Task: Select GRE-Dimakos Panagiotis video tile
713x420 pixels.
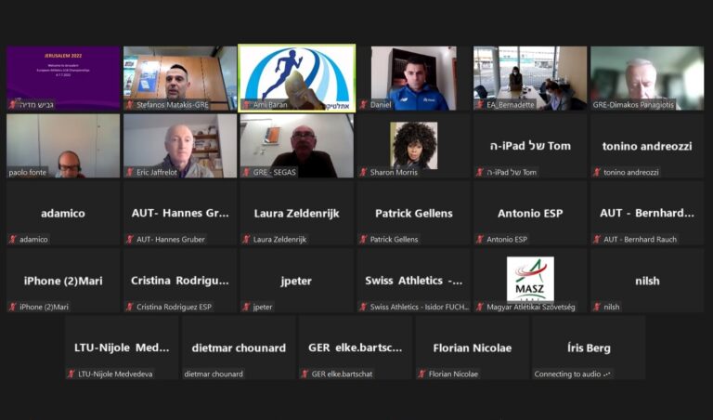Action: tap(647, 78)
